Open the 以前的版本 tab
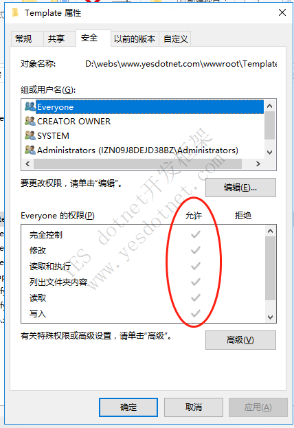The width and height of the screenshot is (294, 428). click(x=135, y=38)
